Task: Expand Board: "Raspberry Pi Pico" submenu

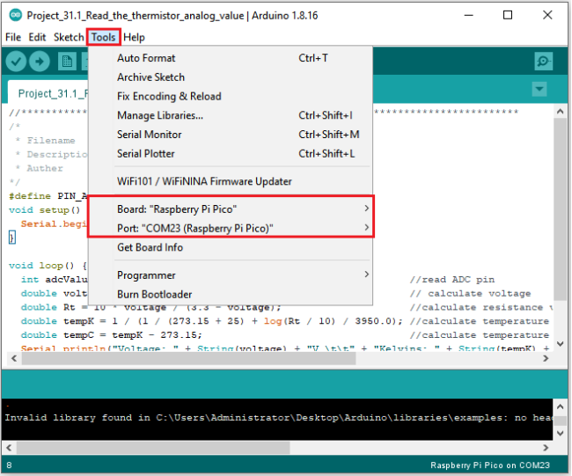Action: click(x=231, y=209)
